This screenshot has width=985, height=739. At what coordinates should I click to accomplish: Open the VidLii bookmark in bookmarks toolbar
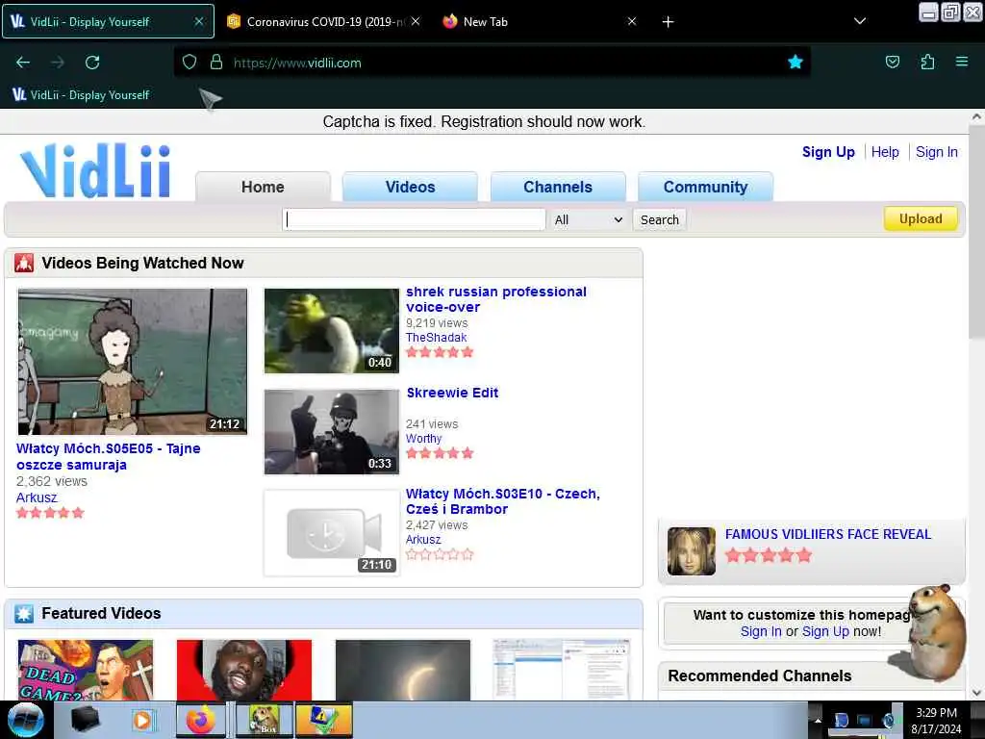[81, 95]
